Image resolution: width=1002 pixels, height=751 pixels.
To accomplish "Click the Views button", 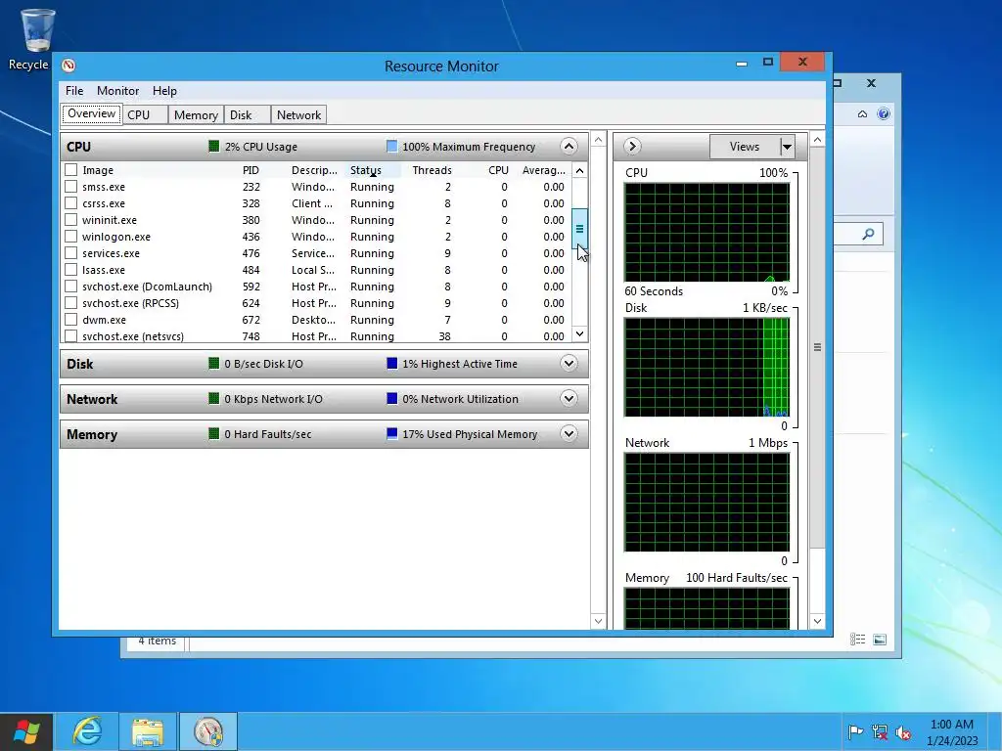I will [x=745, y=147].
